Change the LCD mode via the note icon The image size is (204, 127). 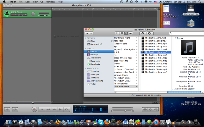pos(76,110)
